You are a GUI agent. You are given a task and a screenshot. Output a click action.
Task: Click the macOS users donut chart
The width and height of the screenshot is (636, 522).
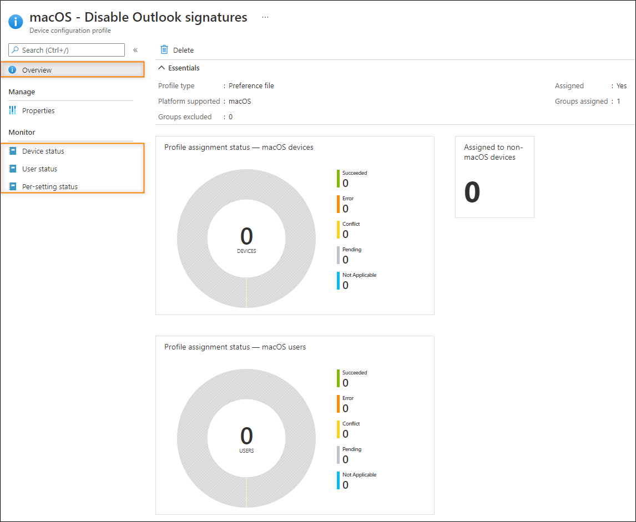click(246, 438)
